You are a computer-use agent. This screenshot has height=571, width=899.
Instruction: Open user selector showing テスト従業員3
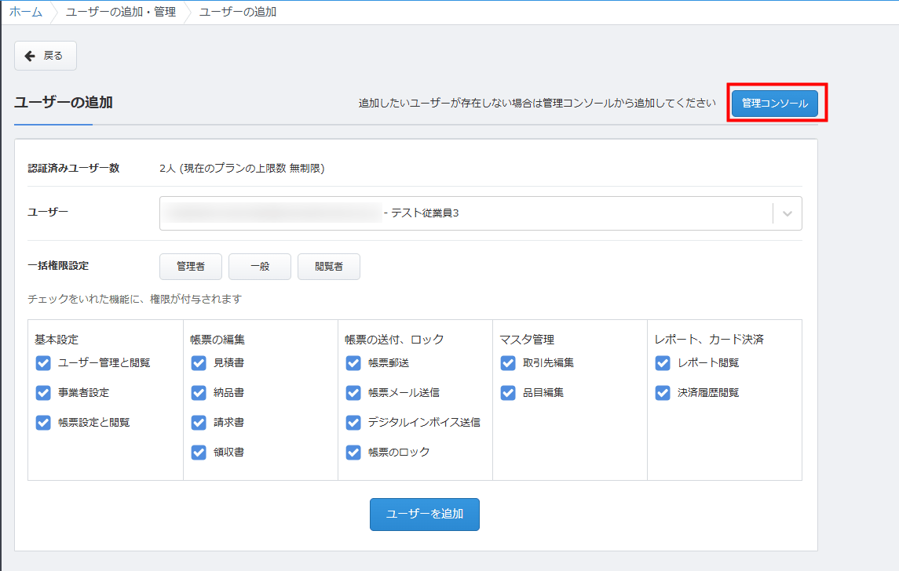481,213
